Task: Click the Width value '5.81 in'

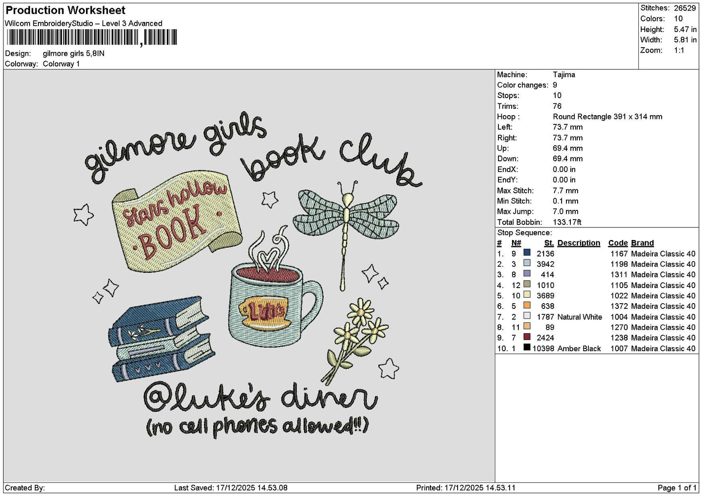Action: point(685,40)
